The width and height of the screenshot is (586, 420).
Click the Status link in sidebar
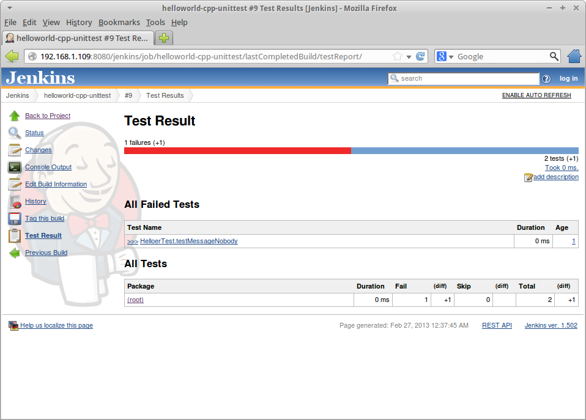point(34,133)
